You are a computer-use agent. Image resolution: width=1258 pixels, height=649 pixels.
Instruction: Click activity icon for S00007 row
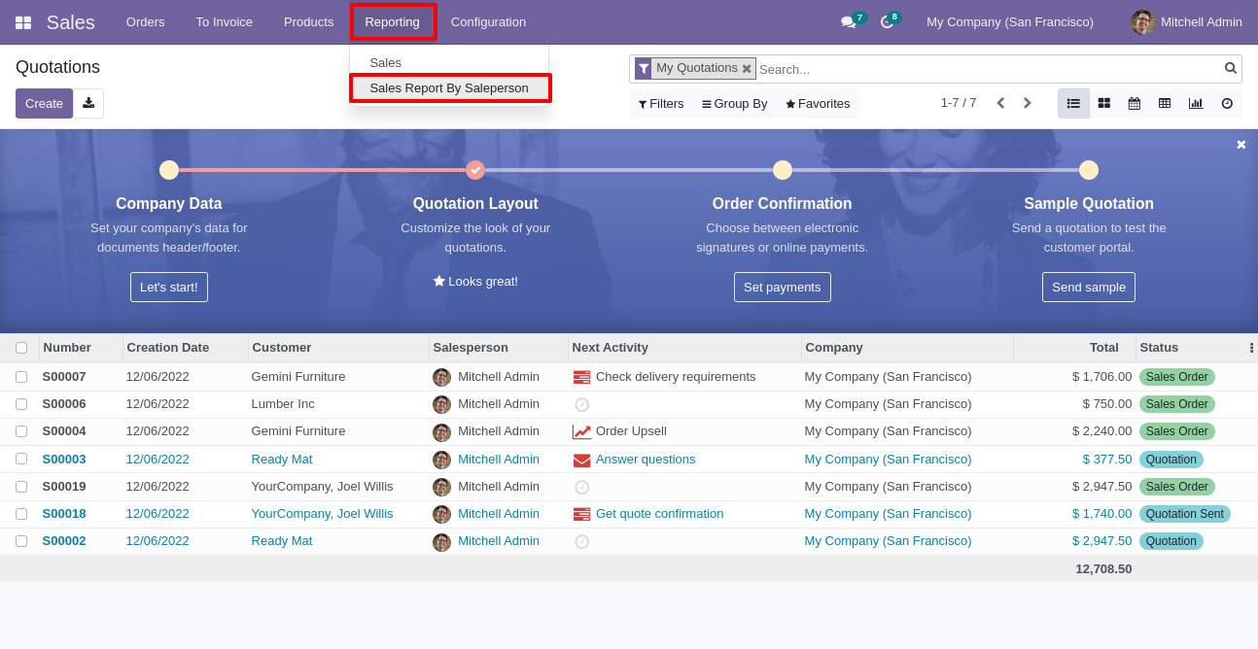coord(581,377)
